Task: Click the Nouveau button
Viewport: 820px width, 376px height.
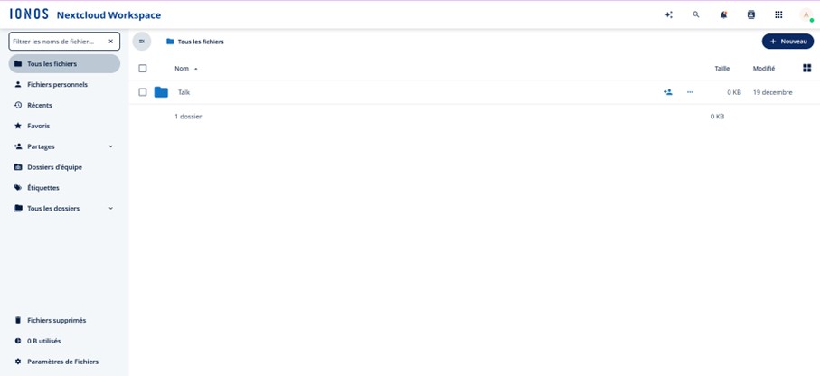Action: [787, 42]
